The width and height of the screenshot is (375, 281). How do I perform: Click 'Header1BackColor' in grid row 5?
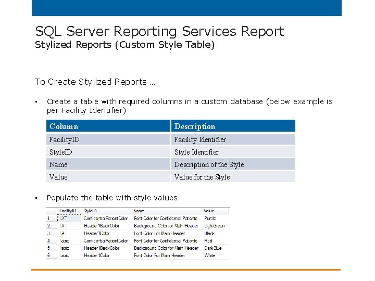tap(102, 248)
